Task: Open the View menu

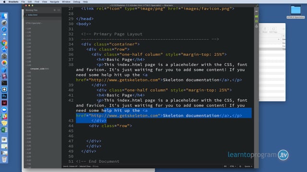Action: tap(45, 2)
